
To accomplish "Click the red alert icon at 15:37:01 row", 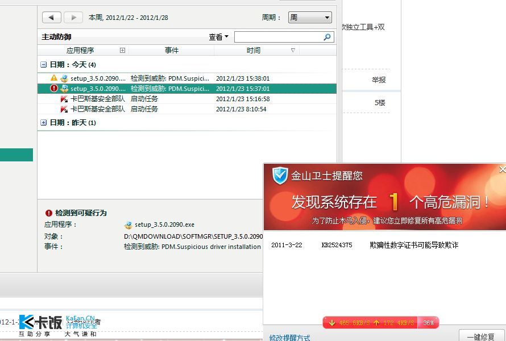I will [54, 88].
